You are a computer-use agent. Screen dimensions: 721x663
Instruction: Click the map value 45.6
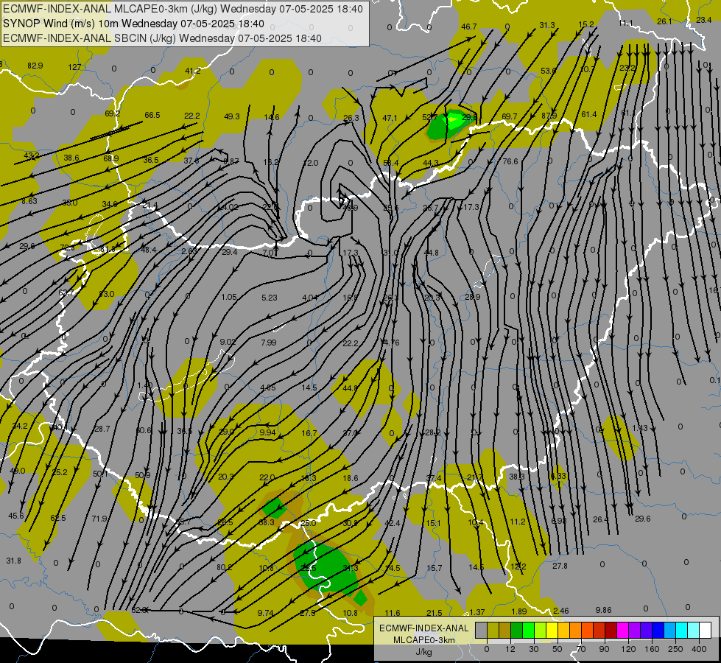(16, 516)
